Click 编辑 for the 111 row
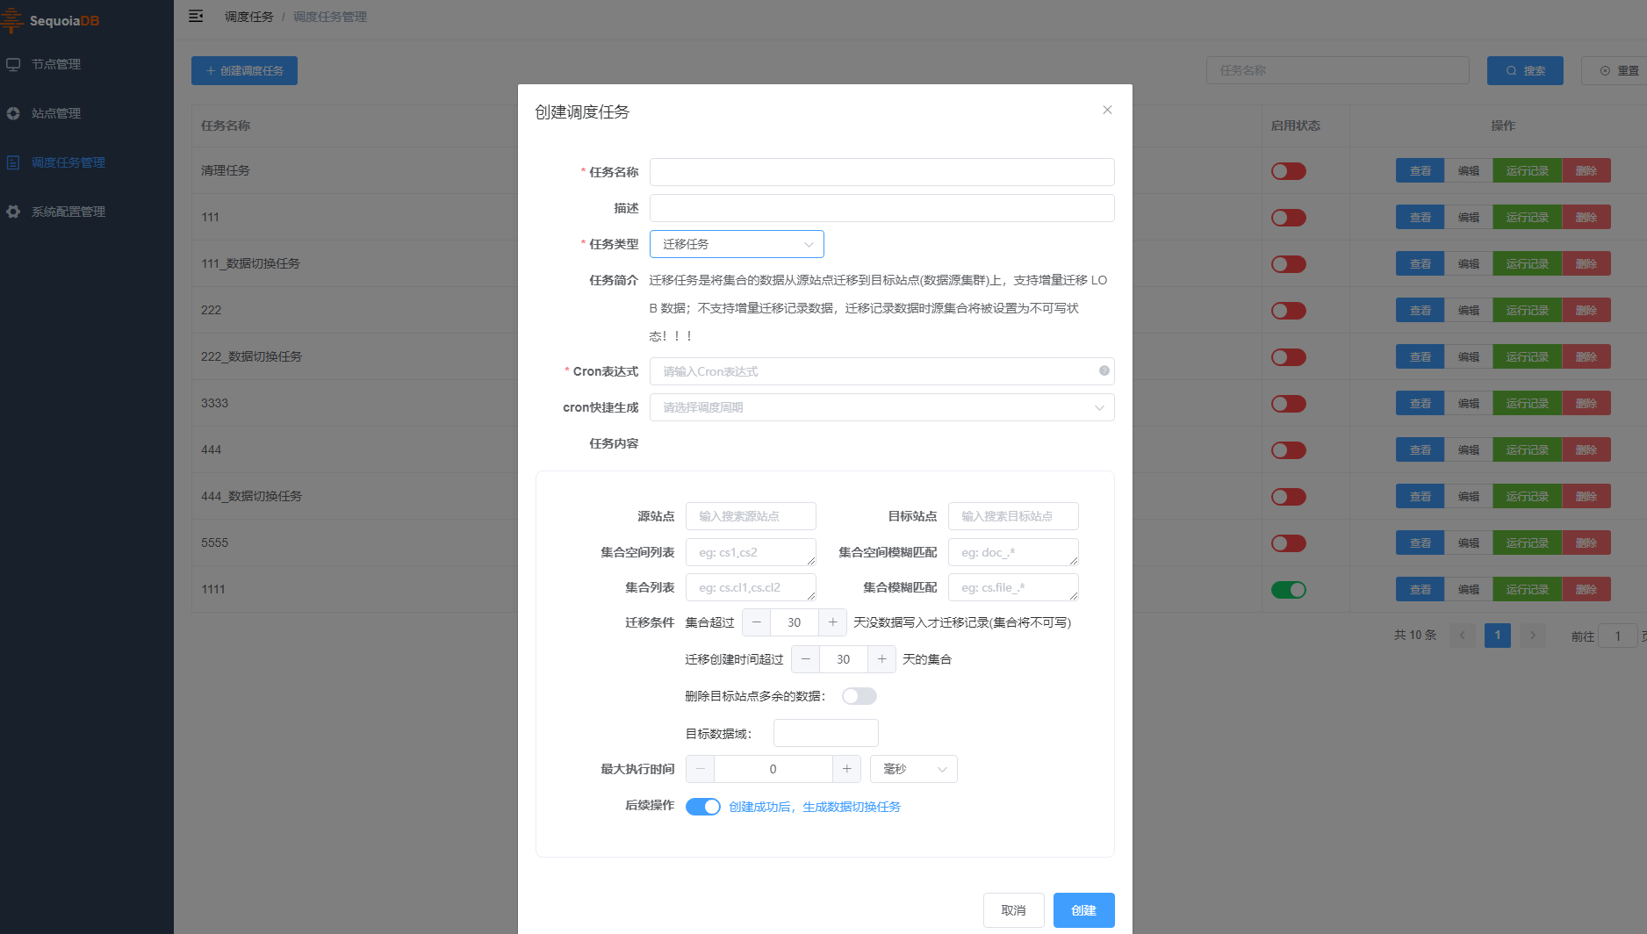Viewport: 1647px width, 934px height. (1469, 218)
